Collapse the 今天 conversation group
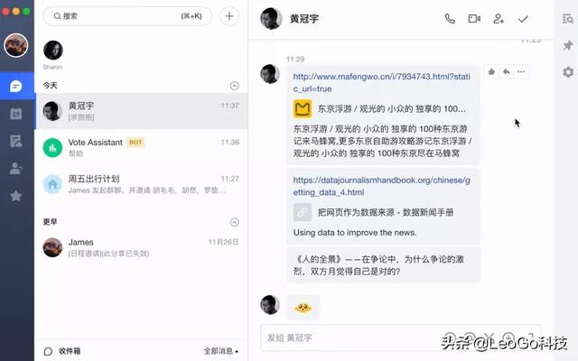578x361 pixels. (x=235, y=86)
